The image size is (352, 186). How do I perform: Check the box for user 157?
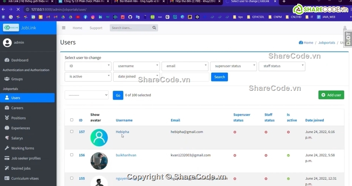[72, 132]
